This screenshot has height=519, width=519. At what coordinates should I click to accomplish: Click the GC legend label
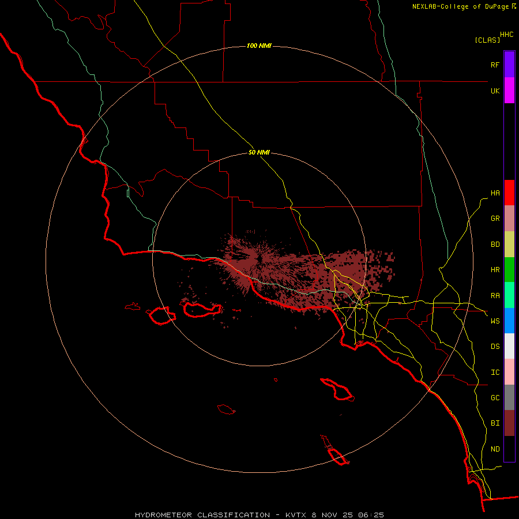(x=495, y=398)
